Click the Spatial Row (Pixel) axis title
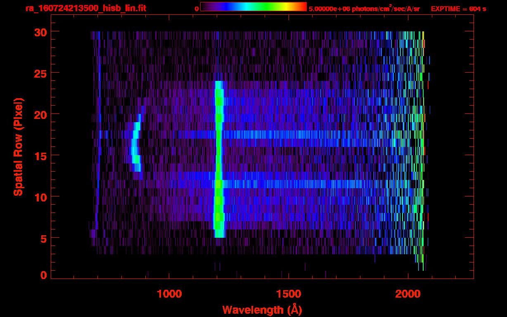The image size is (507, 317). coord(18,147)
